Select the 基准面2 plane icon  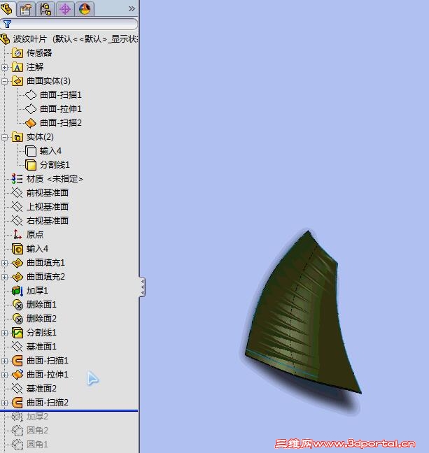(17, 389)
